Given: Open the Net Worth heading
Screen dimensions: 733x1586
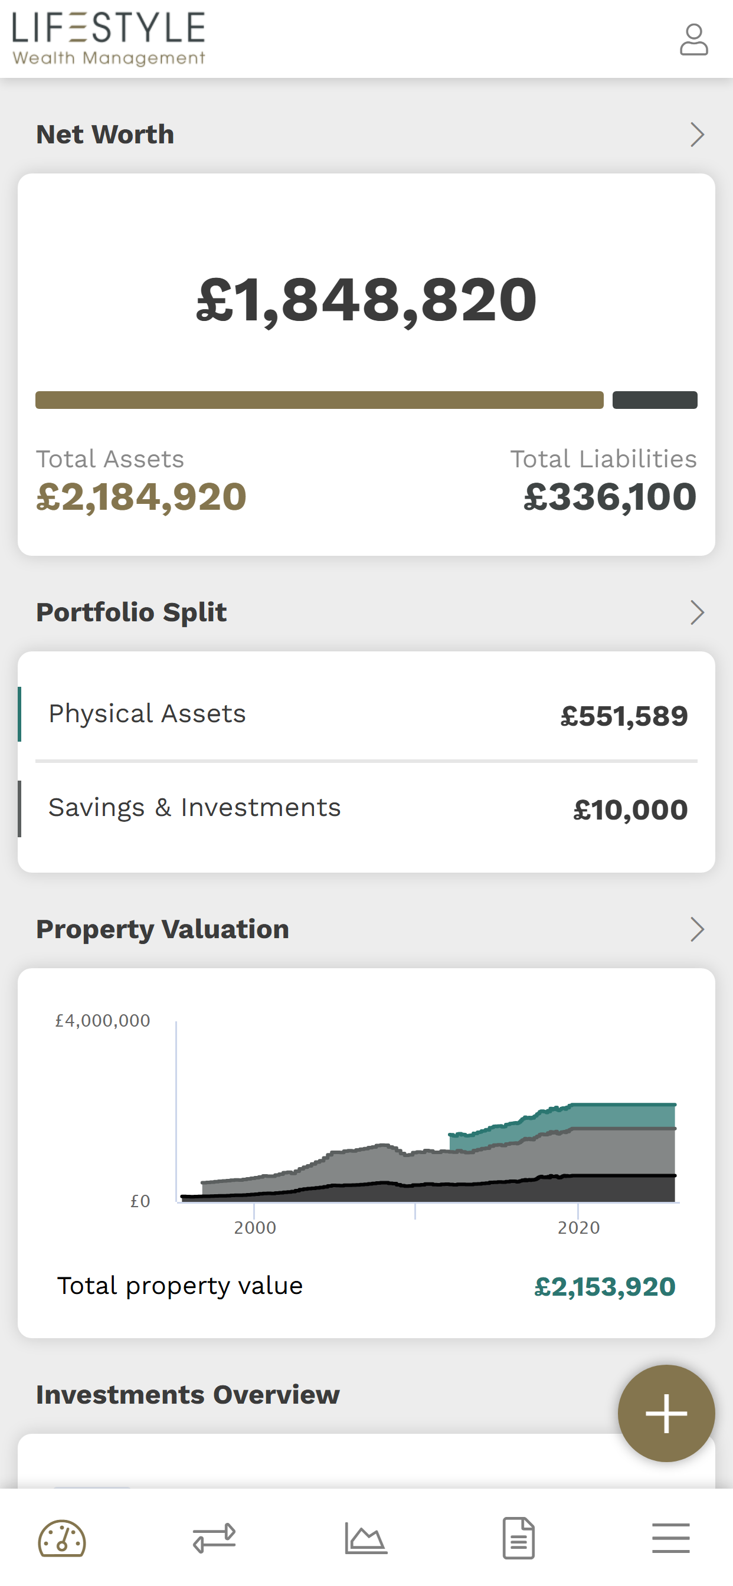Looking at the screenshot, I should (105, 134).
